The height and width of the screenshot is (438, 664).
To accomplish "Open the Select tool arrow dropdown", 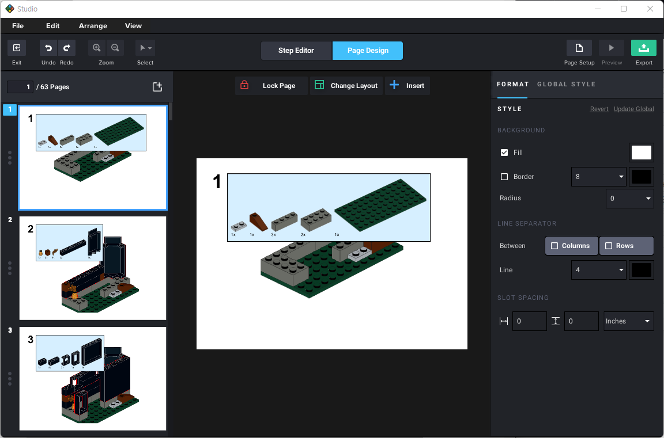I will 145,48.
